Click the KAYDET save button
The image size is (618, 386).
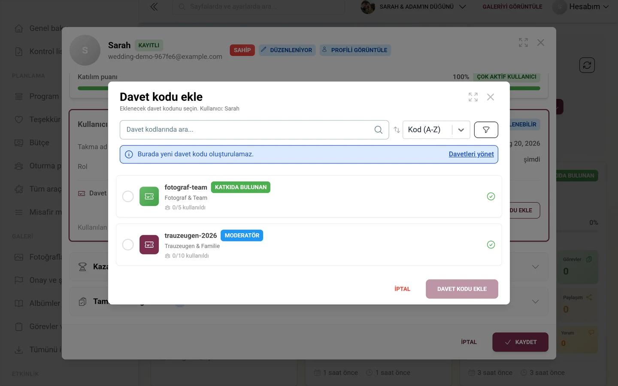point(520,342)
